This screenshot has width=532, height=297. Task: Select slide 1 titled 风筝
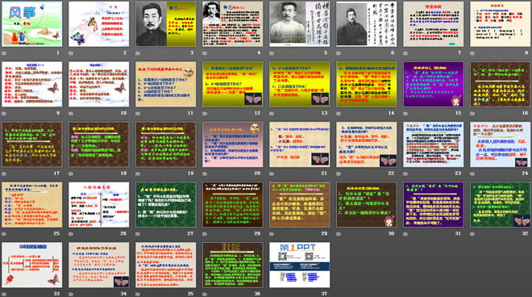[x=32, y=23]
